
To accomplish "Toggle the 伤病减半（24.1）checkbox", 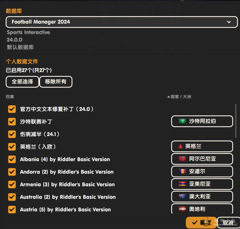I will [12, 134].
